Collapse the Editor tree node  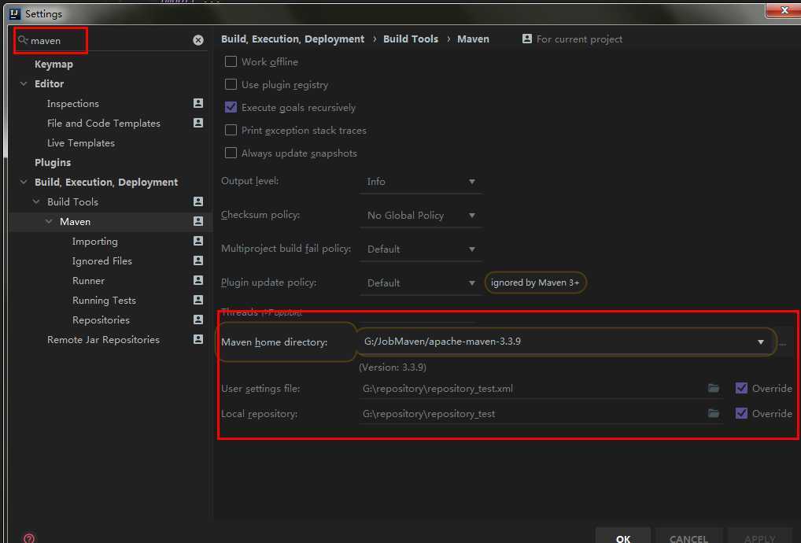click(x=24, y=83)
